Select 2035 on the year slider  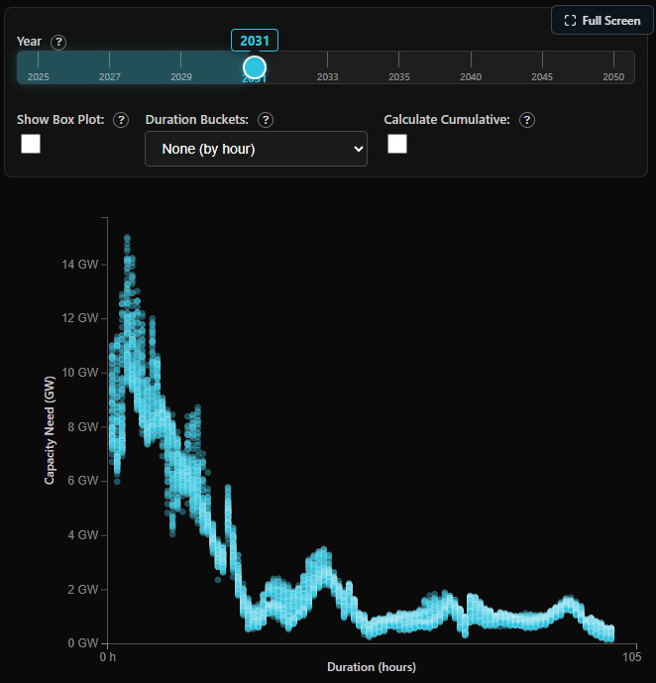click(398, 76)
